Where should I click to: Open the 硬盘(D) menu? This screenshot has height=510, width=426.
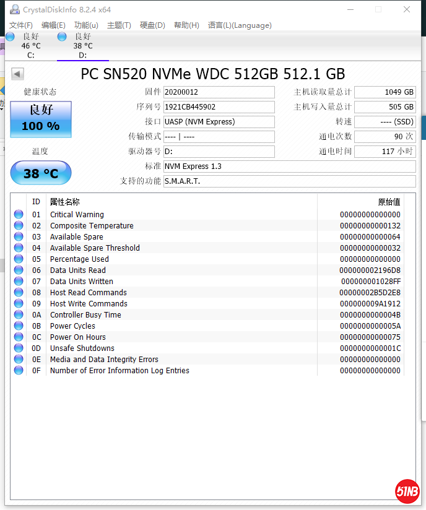pyautogui.click(x=152, y=25)
